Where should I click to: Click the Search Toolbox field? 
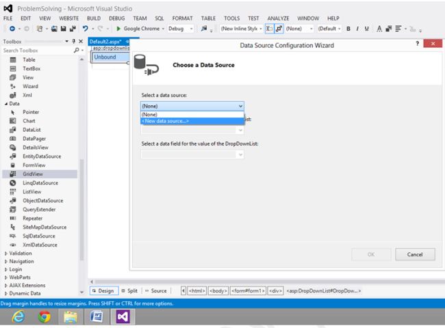point(38,51)
